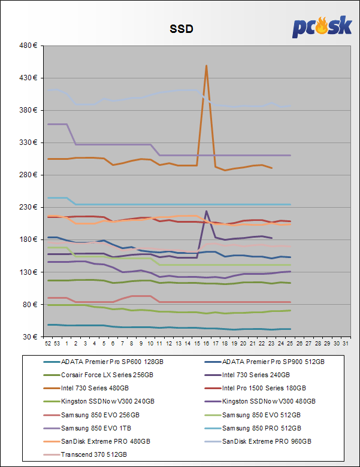Click SanDisk Extreme PRO 960GB legend entry
Screen dimensions: 360x467
[258, 441]
